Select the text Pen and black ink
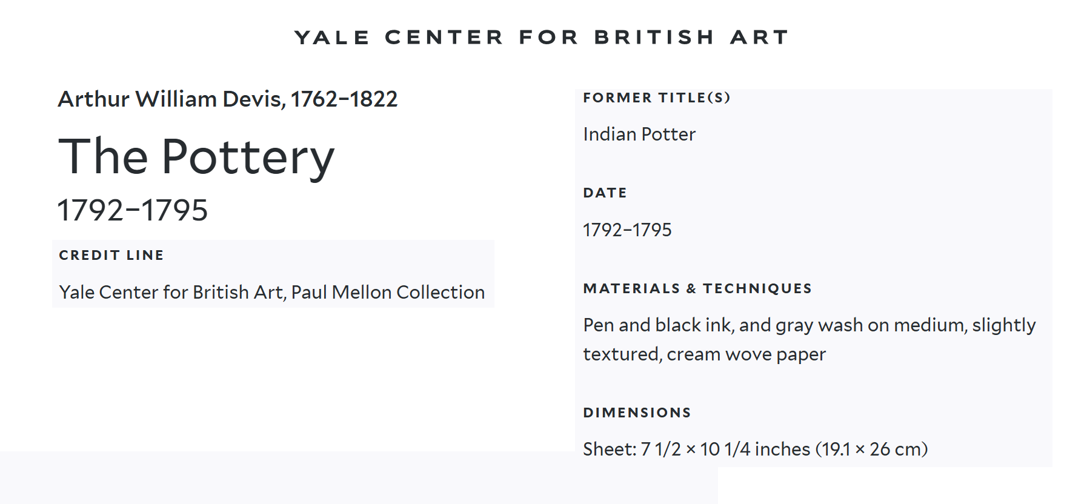The width and height of the screenshot is (1084, 504). point(658,325)
